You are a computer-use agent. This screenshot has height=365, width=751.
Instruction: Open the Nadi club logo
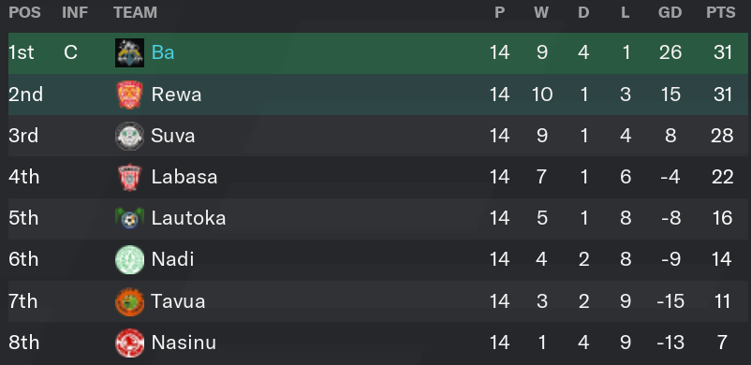(129, 259)
